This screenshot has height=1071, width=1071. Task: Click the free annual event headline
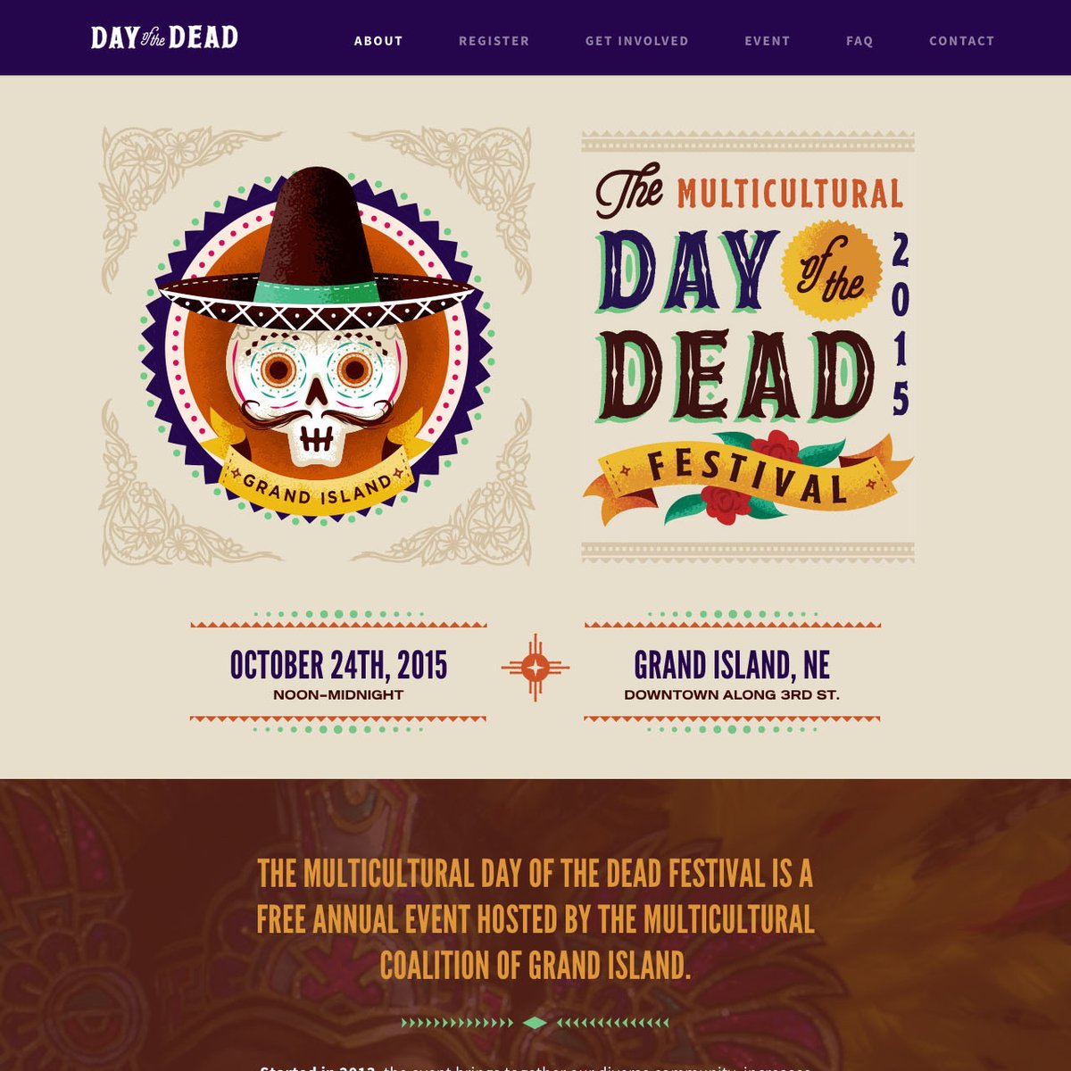click(x=535, y=920)
